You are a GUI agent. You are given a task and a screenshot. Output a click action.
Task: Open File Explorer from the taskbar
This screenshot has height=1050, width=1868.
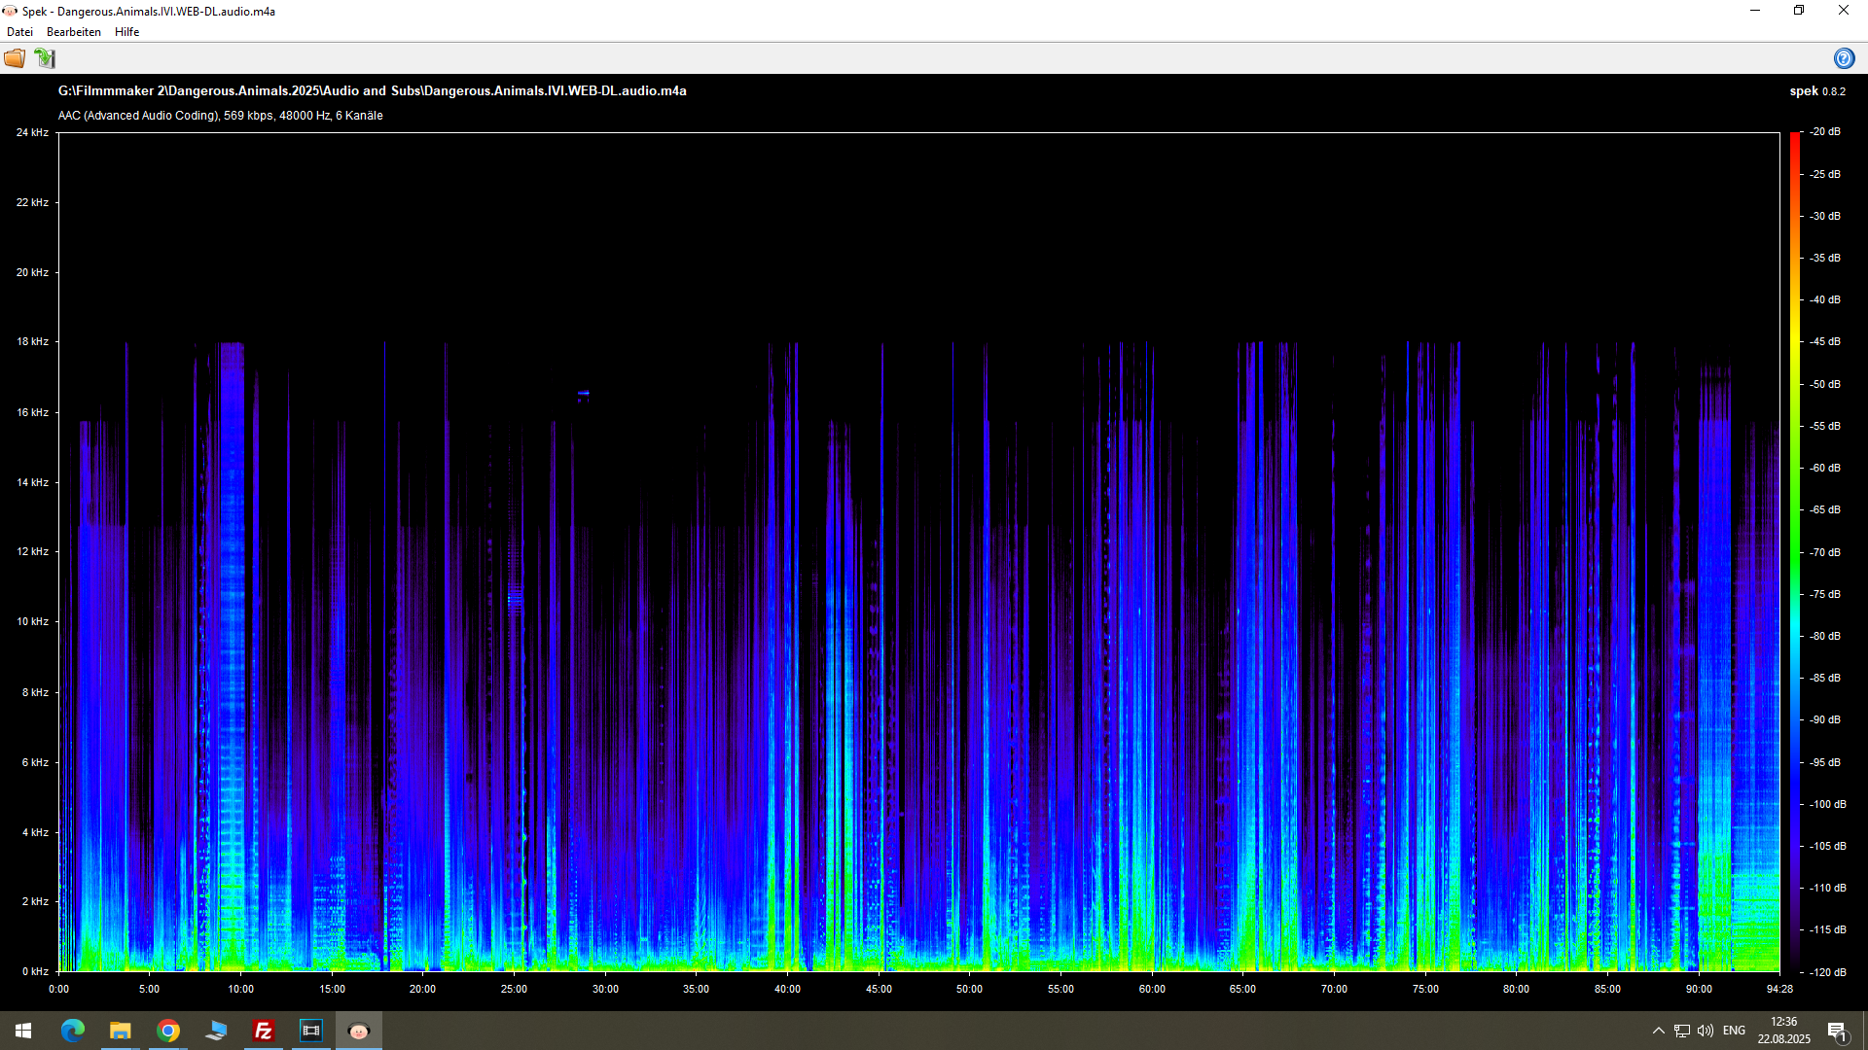point(120,1031)
